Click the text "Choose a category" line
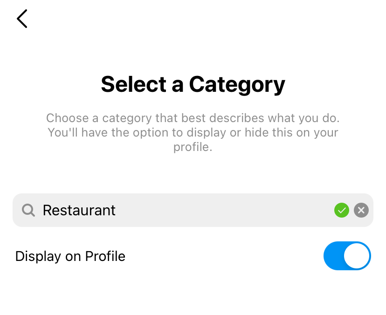This screenshot has width=386, height=315. (193, 118)
